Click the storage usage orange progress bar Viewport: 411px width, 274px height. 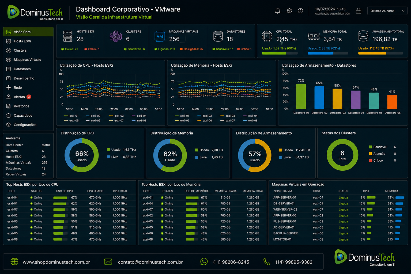pyautogui.click(x=380, y=53)
